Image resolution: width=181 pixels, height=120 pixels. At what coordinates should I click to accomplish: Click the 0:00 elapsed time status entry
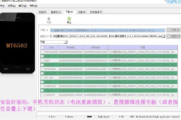pos(121,117)
